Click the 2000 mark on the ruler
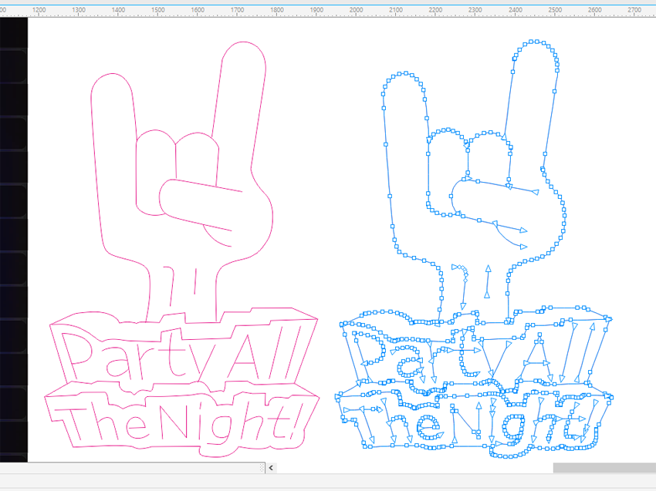Image resolution: width=656 pixels, height=491 pixels. click(356, 9)
